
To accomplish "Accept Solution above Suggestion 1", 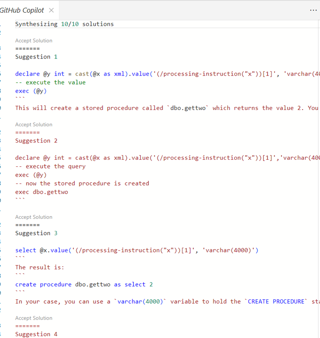I will click(x=34, y=40).
